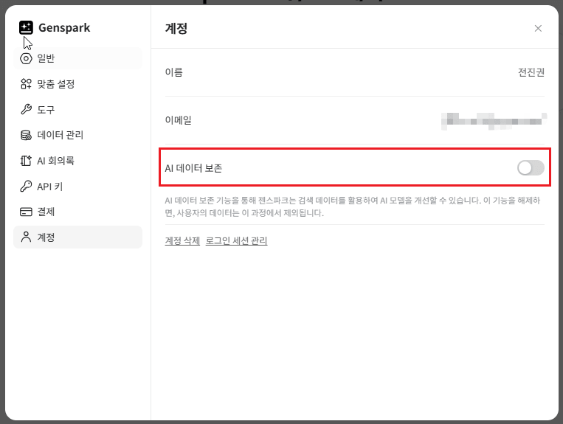The image size is (563, 424).
Task: Select the API 키 section
Action: coord(78,186)
